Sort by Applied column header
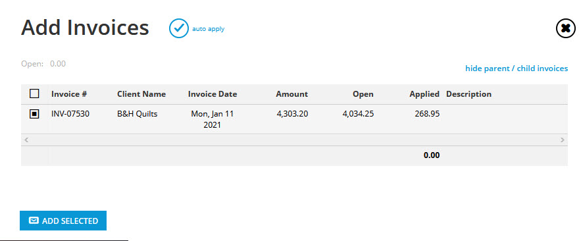Screen dimensions: 581x241 (424, 94)
